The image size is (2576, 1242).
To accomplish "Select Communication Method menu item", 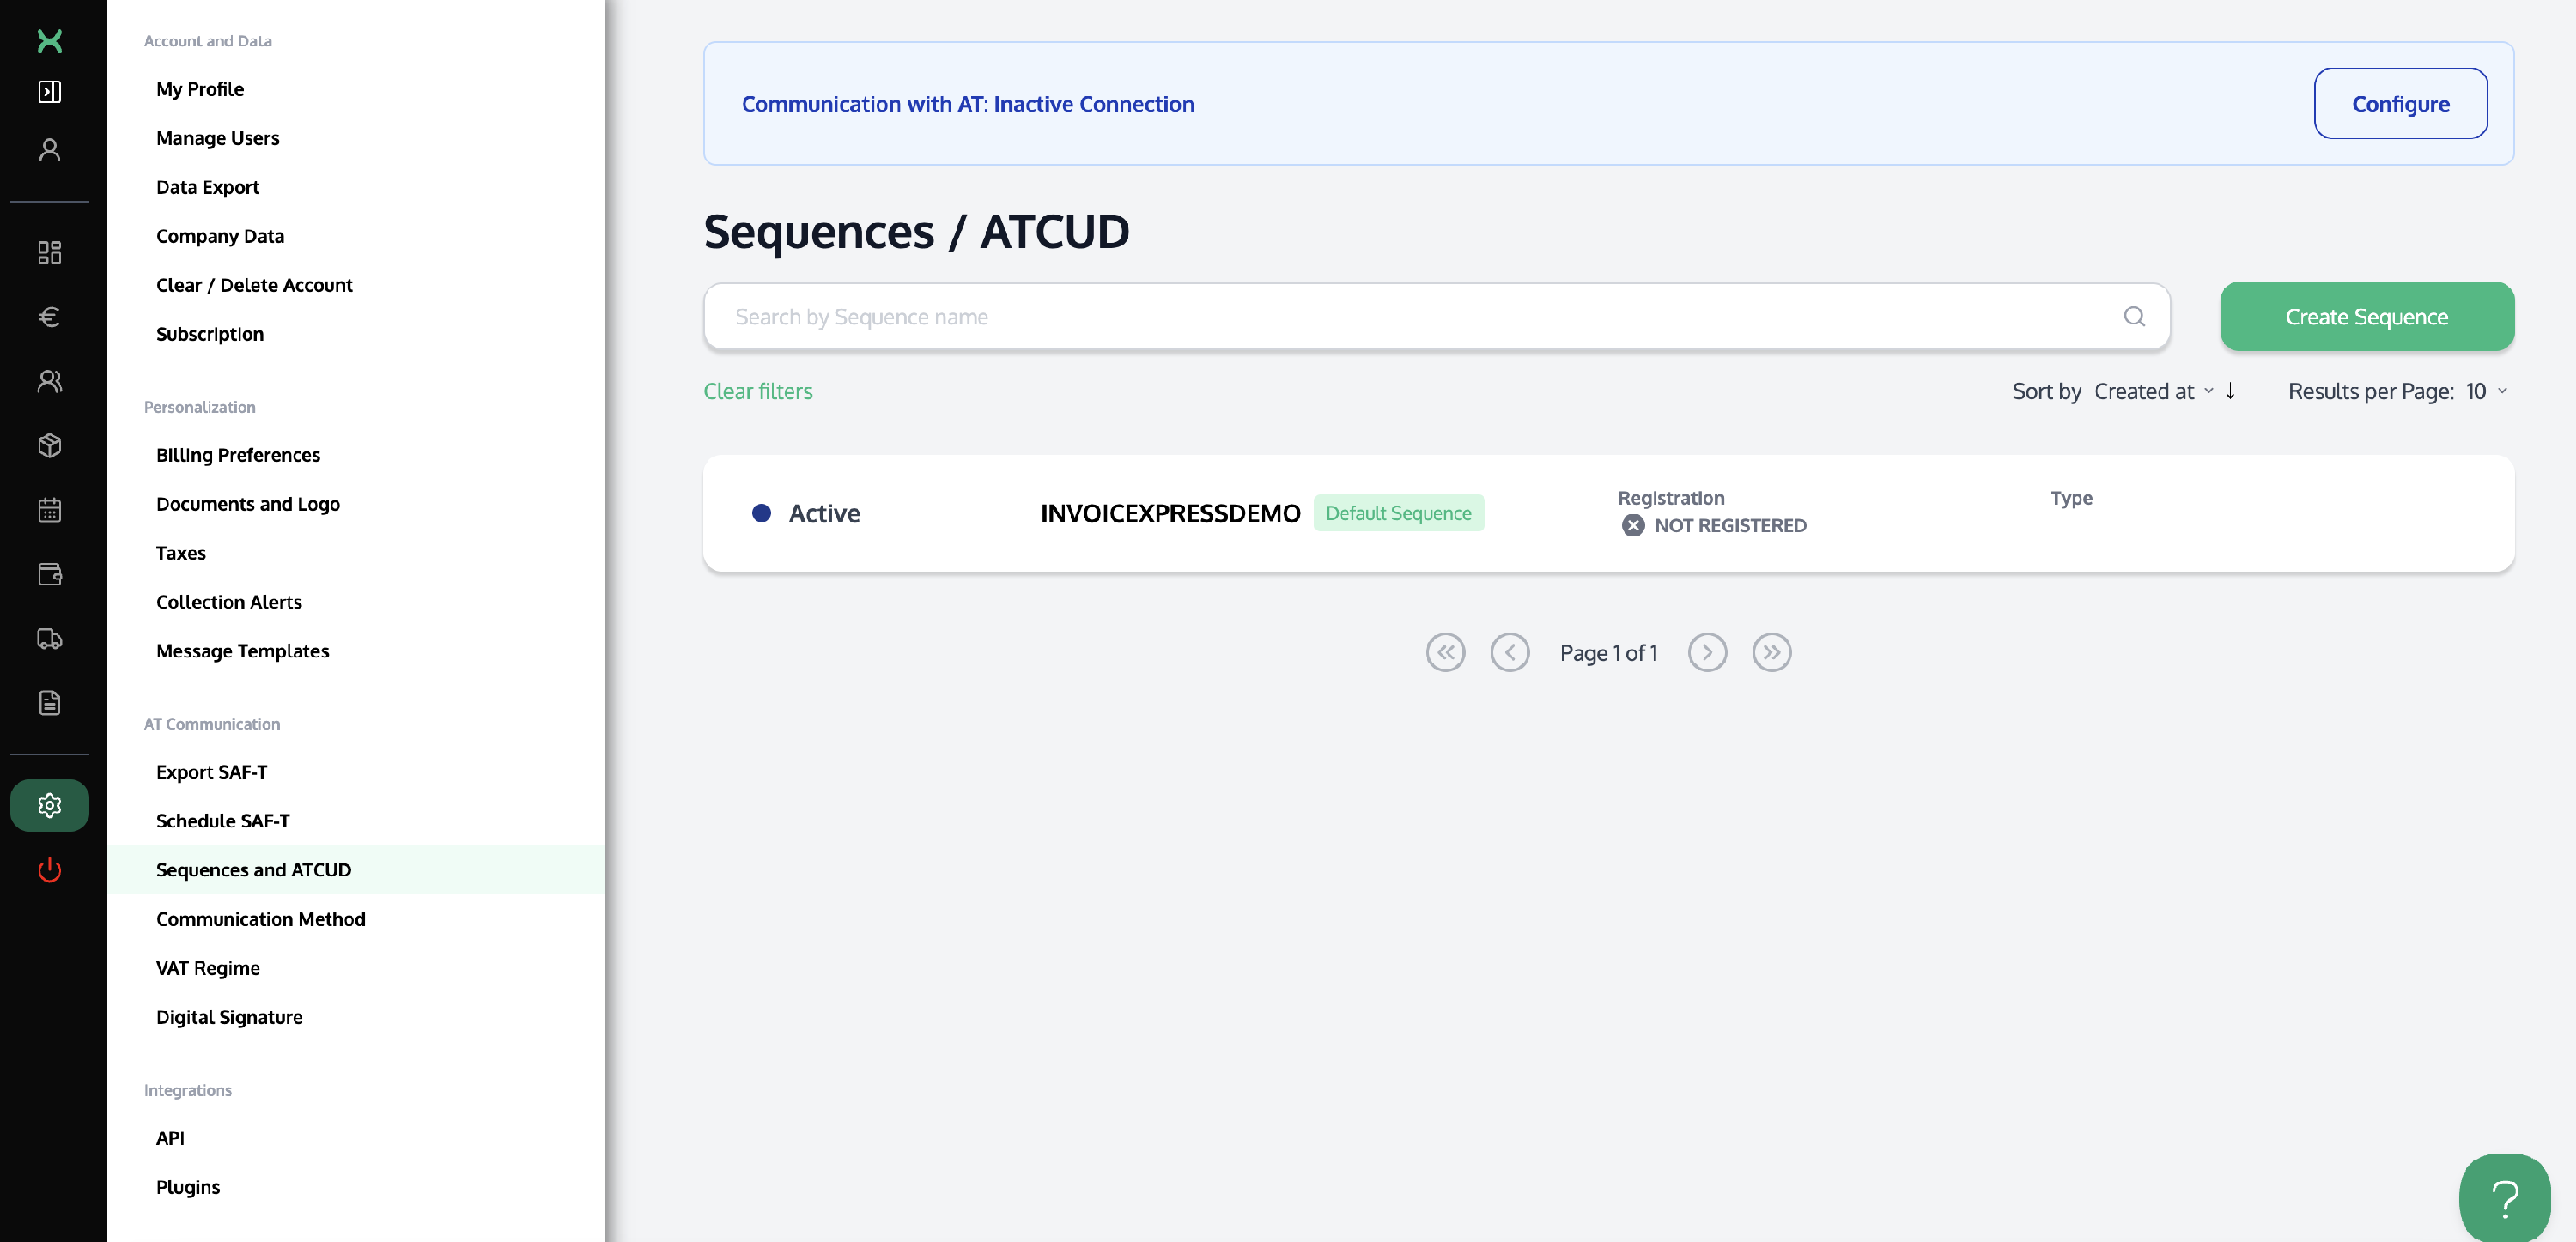I will click(x=260, y=919).
